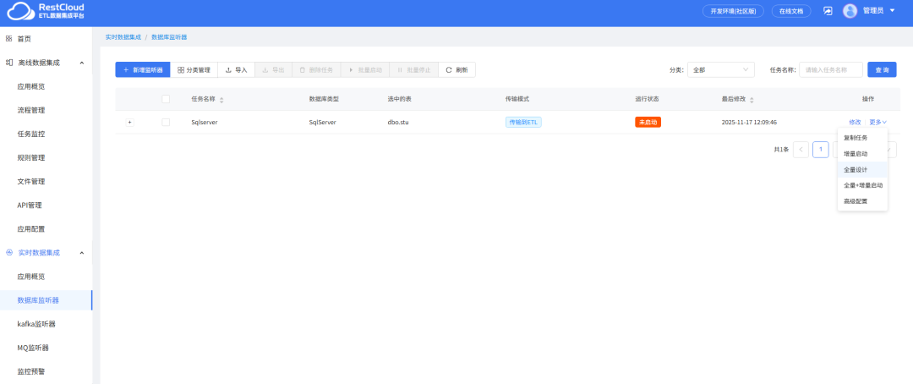Click the 刷新 refresh button
Viewport: 913px width, 384px height.
pos(456,70)
